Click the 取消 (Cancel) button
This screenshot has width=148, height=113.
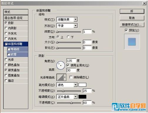[x=132, y=18]
